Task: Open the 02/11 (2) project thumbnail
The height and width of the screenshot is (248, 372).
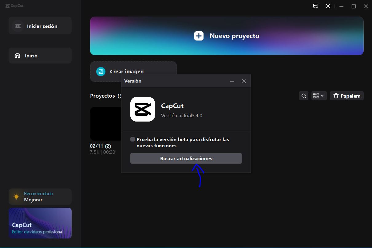Action: pos(105,124)
